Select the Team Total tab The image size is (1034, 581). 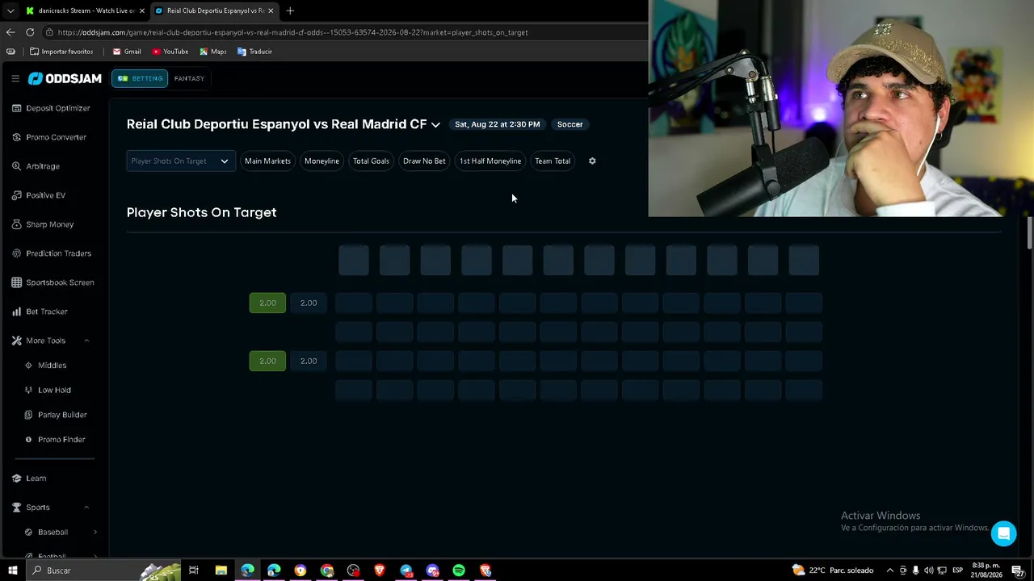click(553, 161)
